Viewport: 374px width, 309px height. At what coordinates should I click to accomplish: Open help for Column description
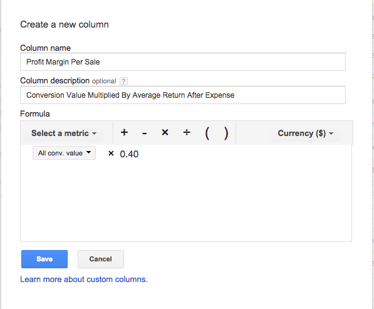(x=123, y=81)
